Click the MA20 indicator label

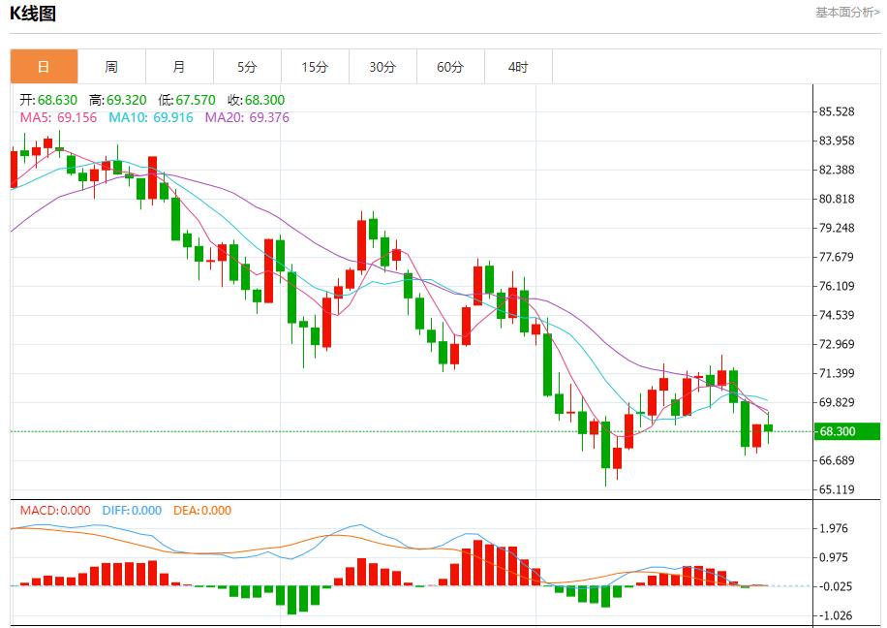coord(246,117)
